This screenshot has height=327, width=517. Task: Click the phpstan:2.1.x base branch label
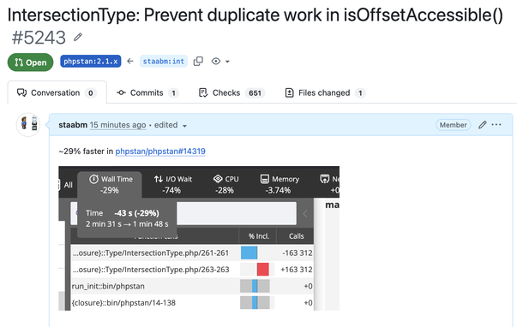click(91, 62)
